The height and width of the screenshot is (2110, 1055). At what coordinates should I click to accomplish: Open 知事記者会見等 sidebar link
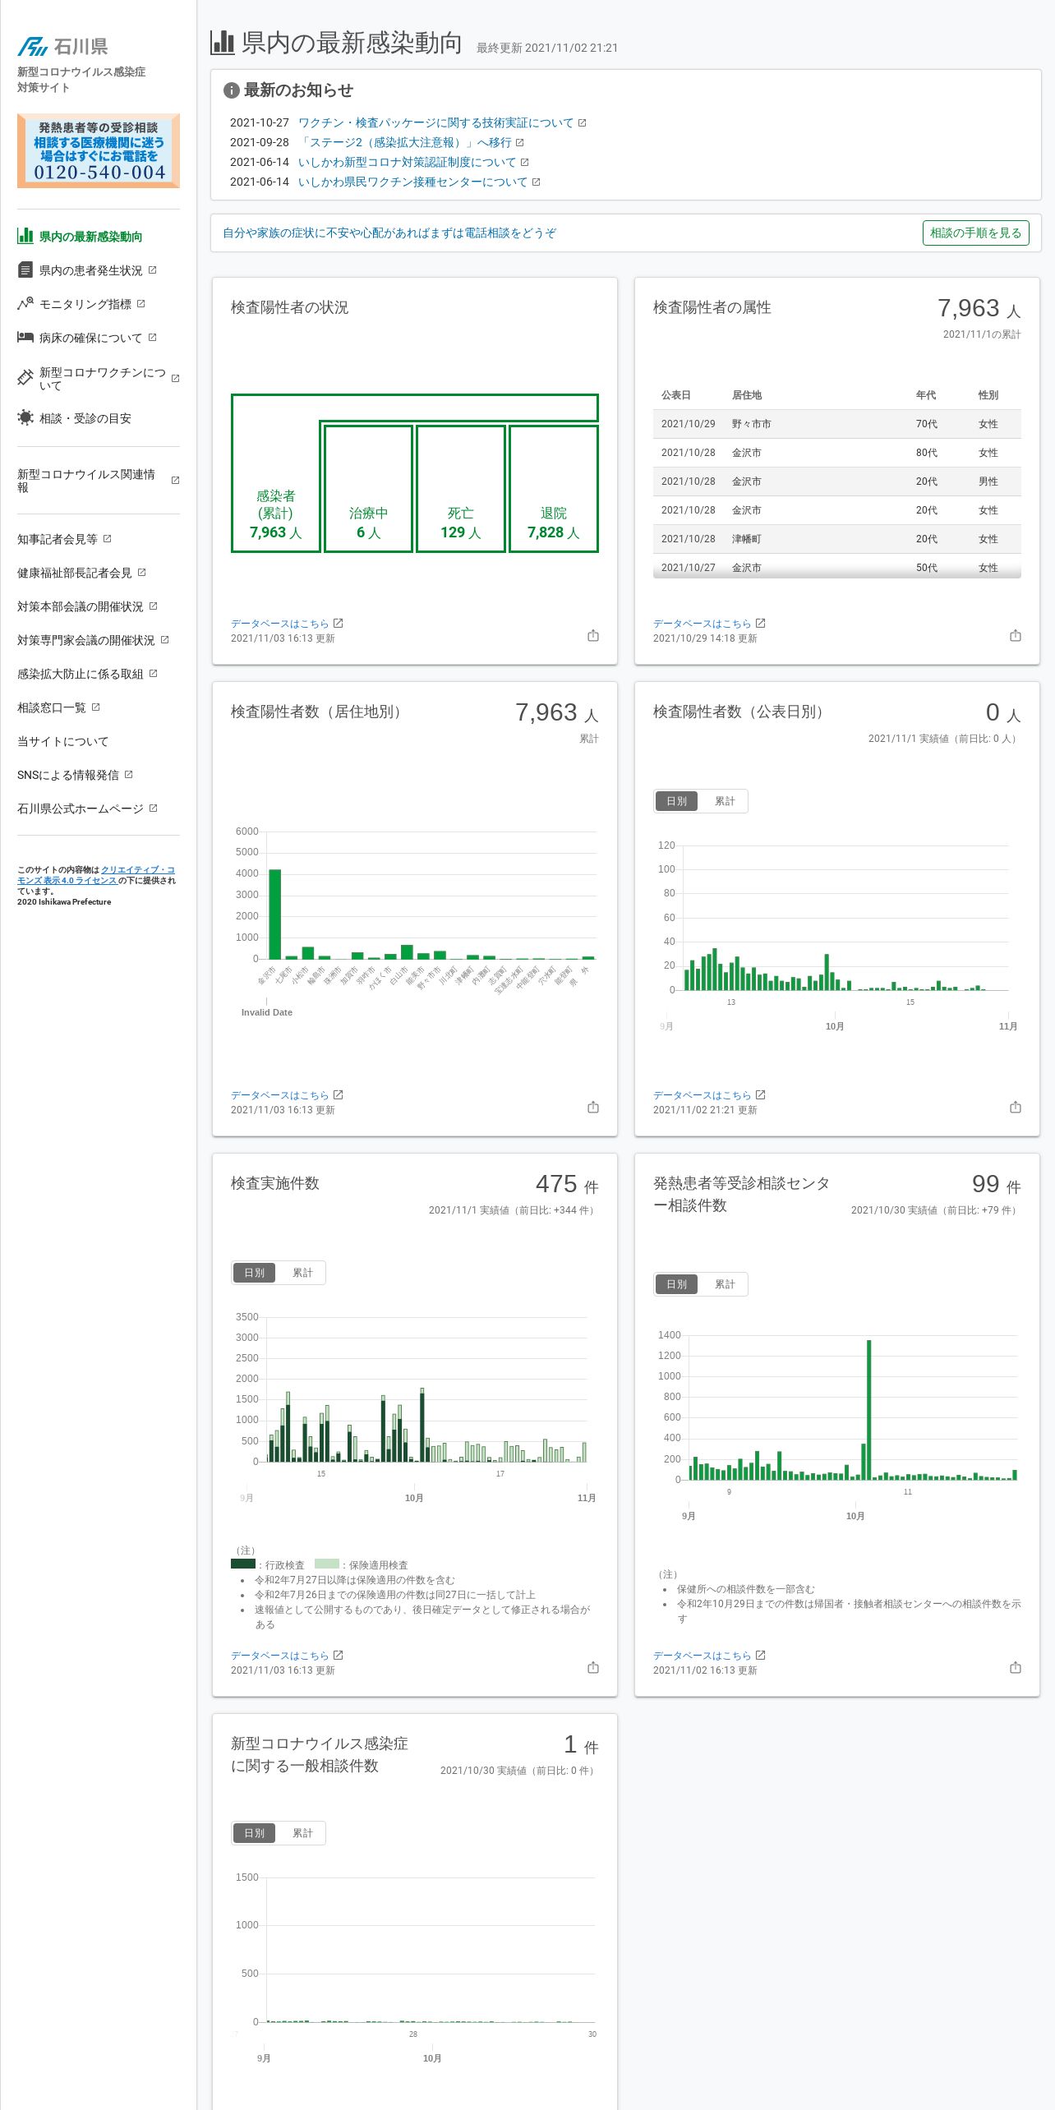tap(64, 539)
